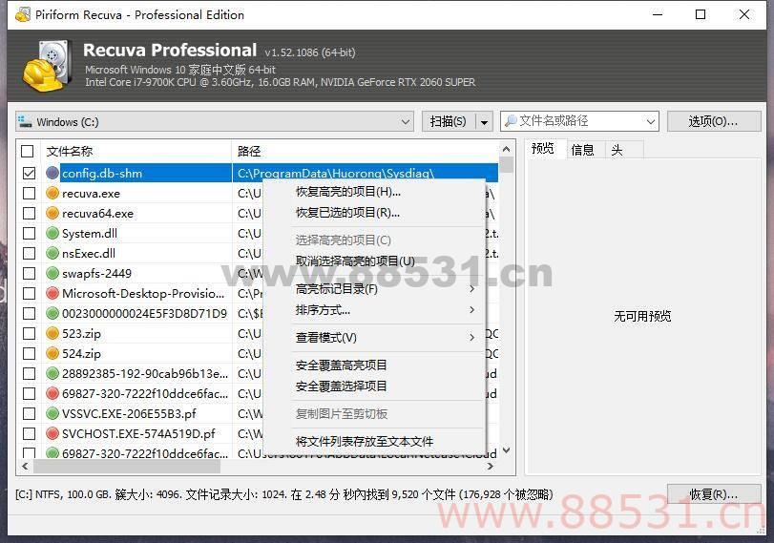This screenshot has height=543, width=774.
Task: Click orange status icon for 524.zip
Action: pyautogui.click(x=52, y=353)
